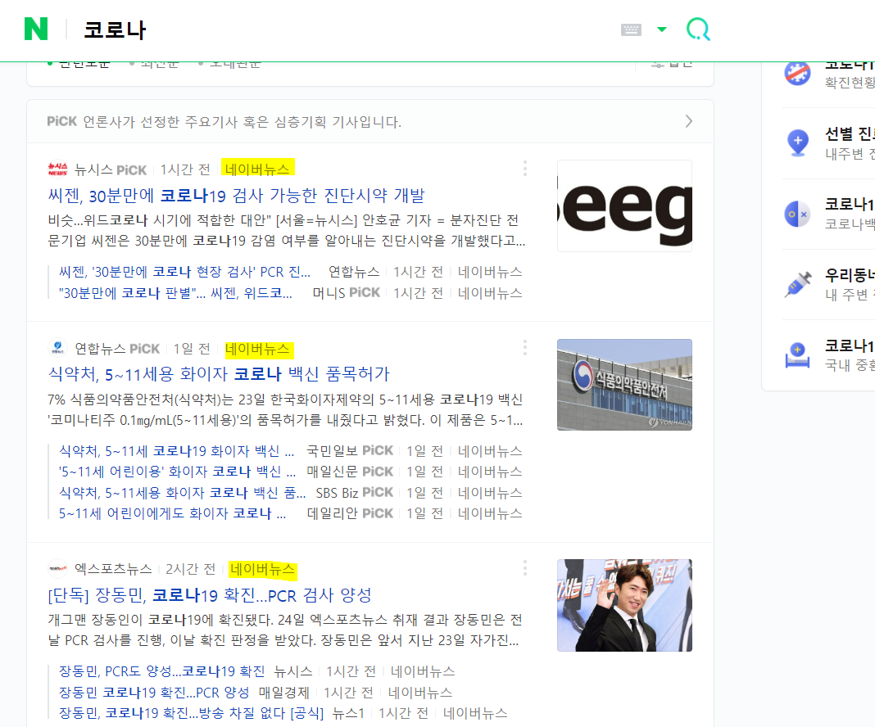Open related article "30분만에 코로나 판별"... 씨젠
The image size is (875, 727).
[176, 293]
